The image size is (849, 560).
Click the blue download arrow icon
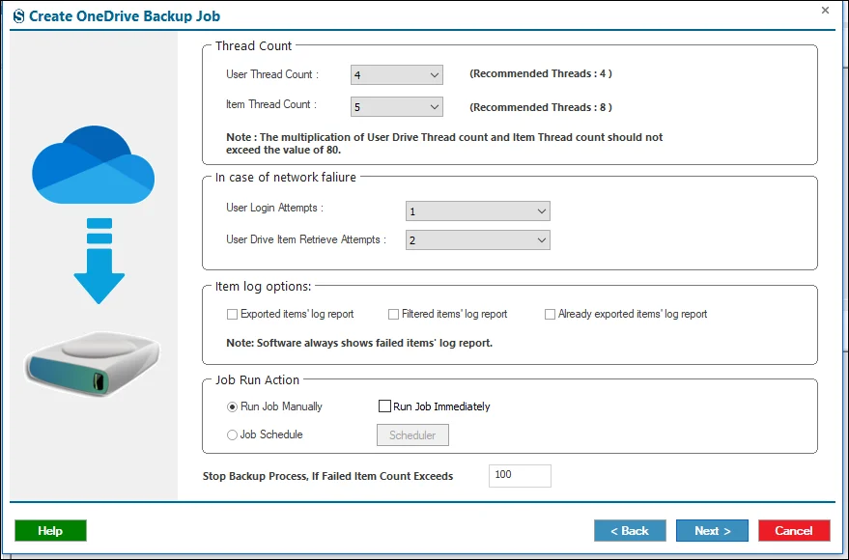pyautogui.click(x=99, y=261)
